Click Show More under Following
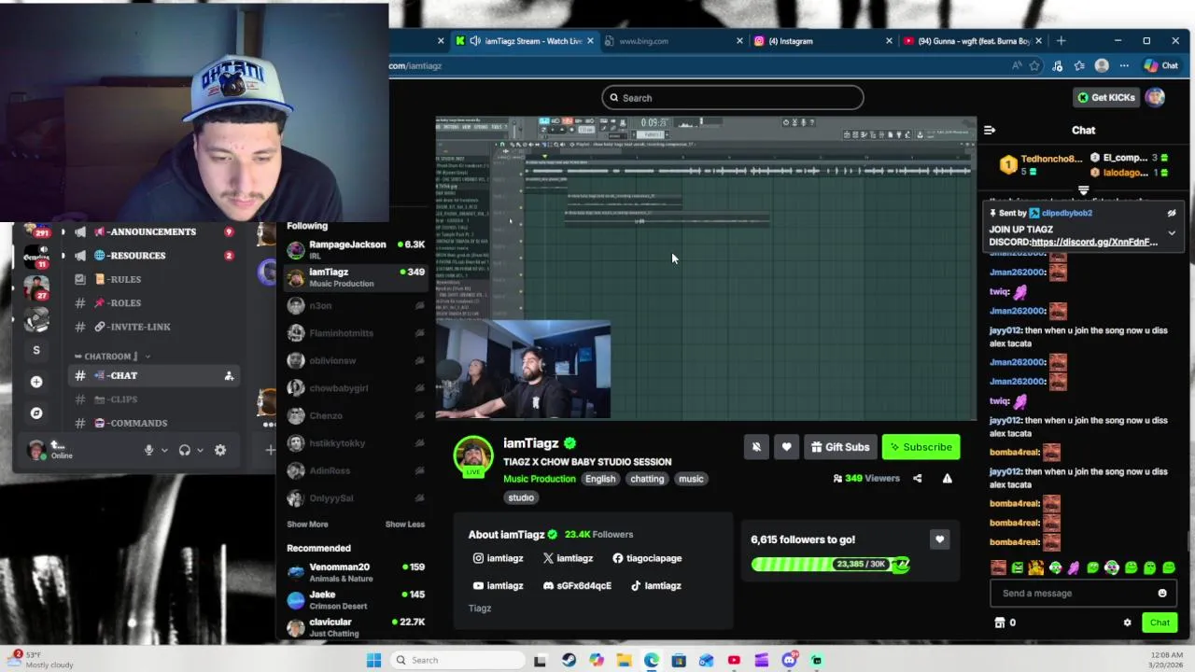This screenshot has width=1195, height=672. coord(307,525)
